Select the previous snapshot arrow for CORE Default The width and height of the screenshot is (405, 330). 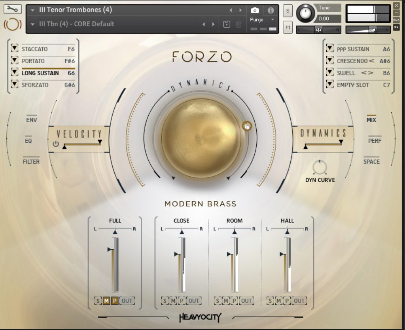coord(204,24)
